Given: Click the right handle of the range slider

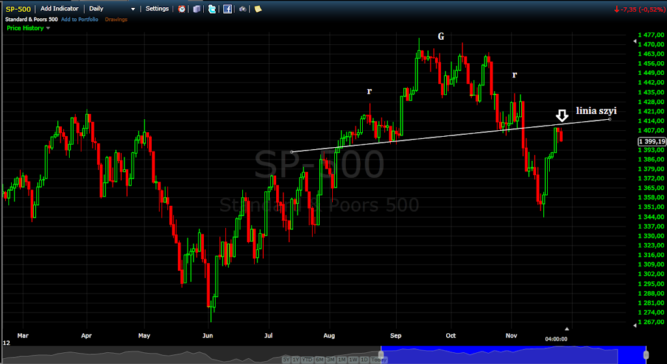Looking at the screenshot, I should (x=646, y=354).
